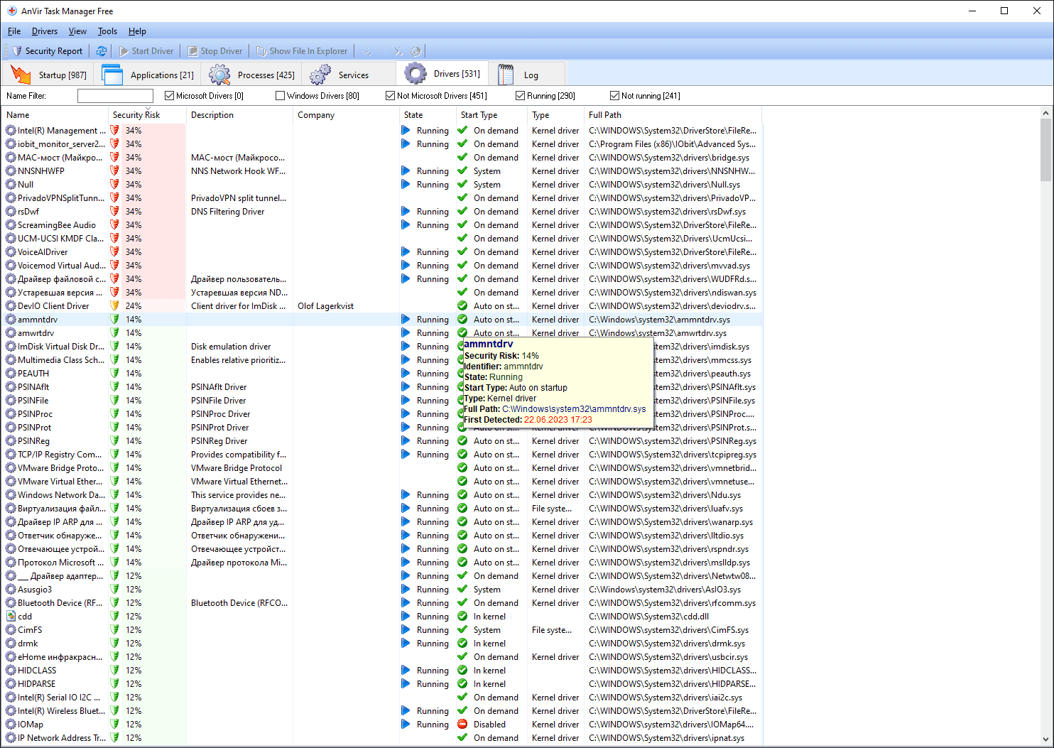Select the 'Olof Lagerkvist' company cell
The width and height of the screenshot is (1054, 748).
pos(325,306)
